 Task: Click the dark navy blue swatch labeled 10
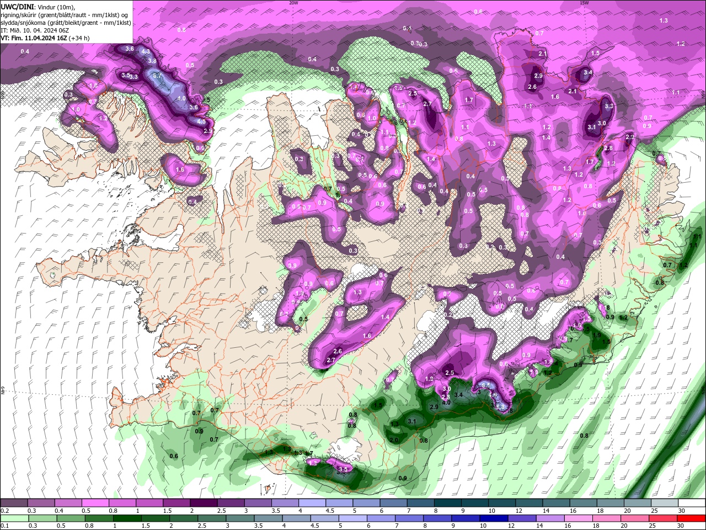tap(493, 518)
